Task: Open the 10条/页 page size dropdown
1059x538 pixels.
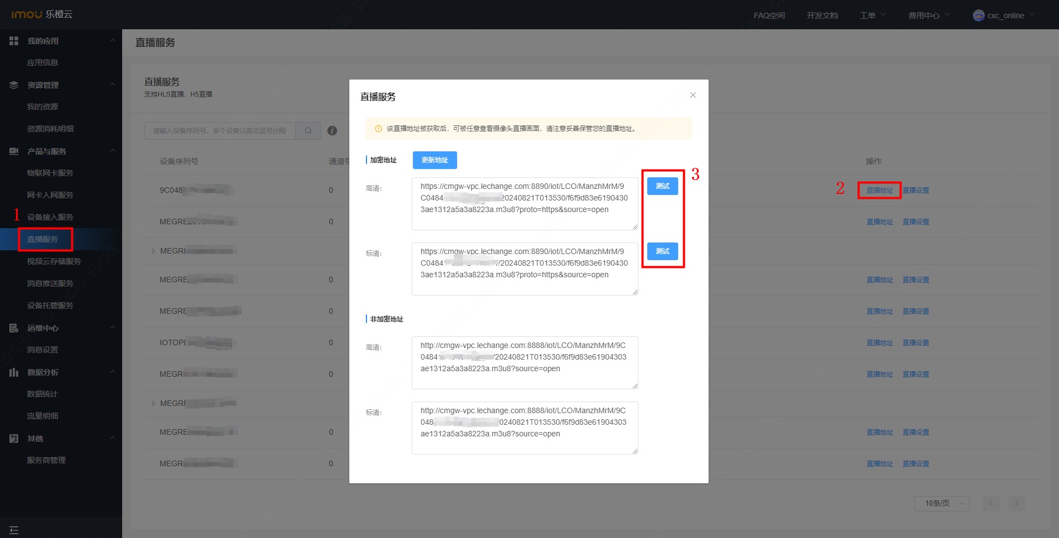Action: point(942,503)
